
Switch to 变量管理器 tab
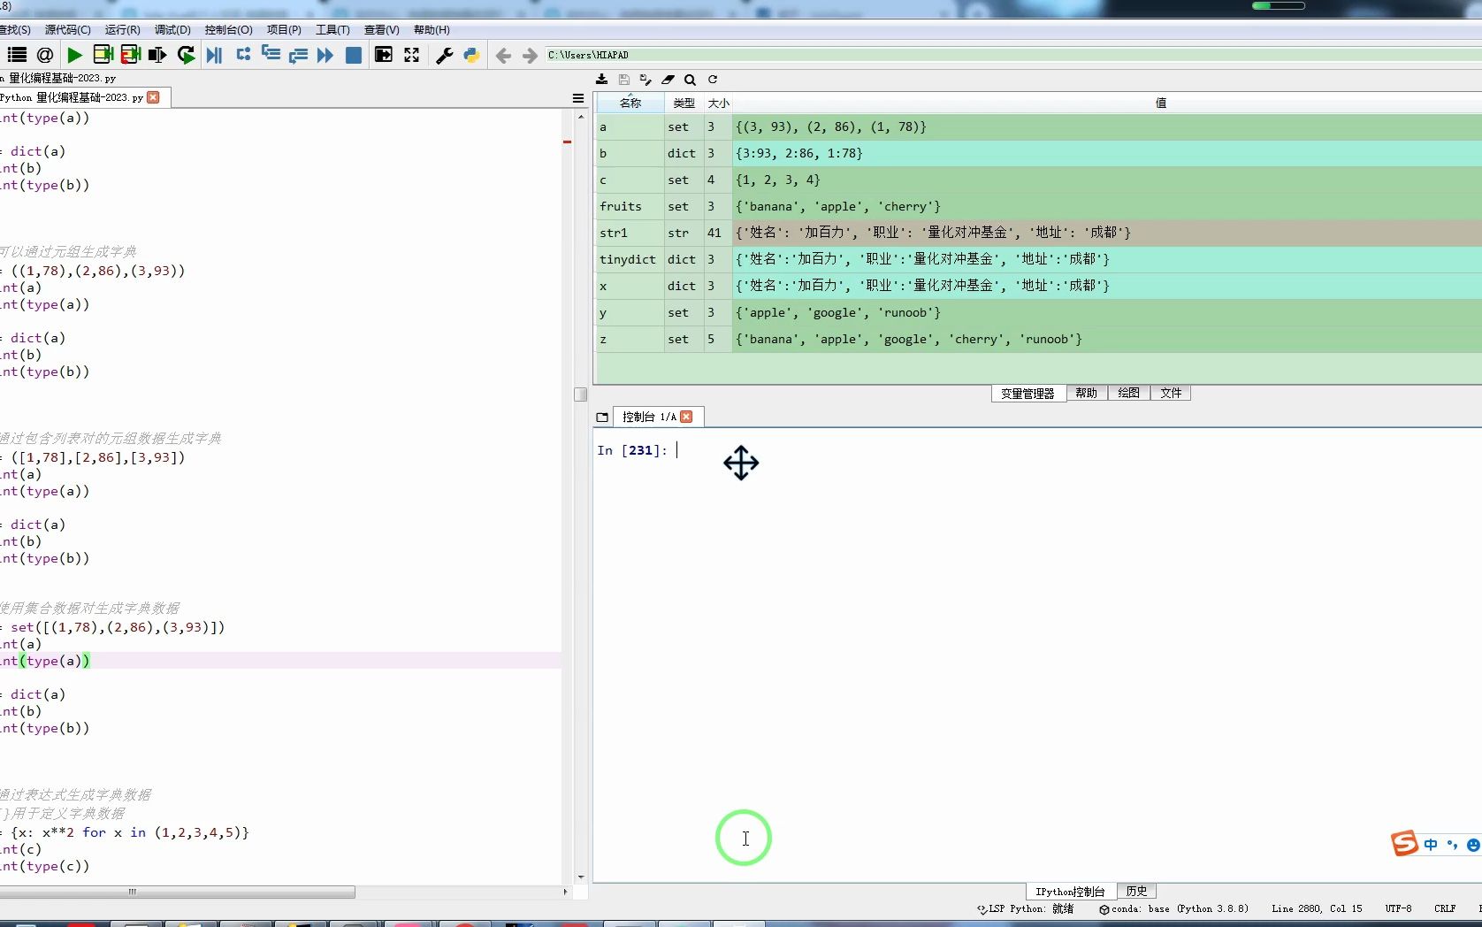coord(1027,394)
